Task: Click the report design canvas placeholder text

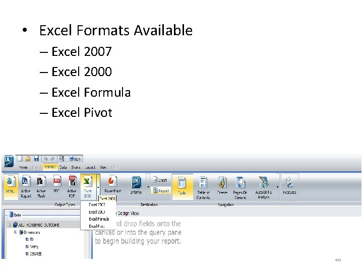Action: 138,232
